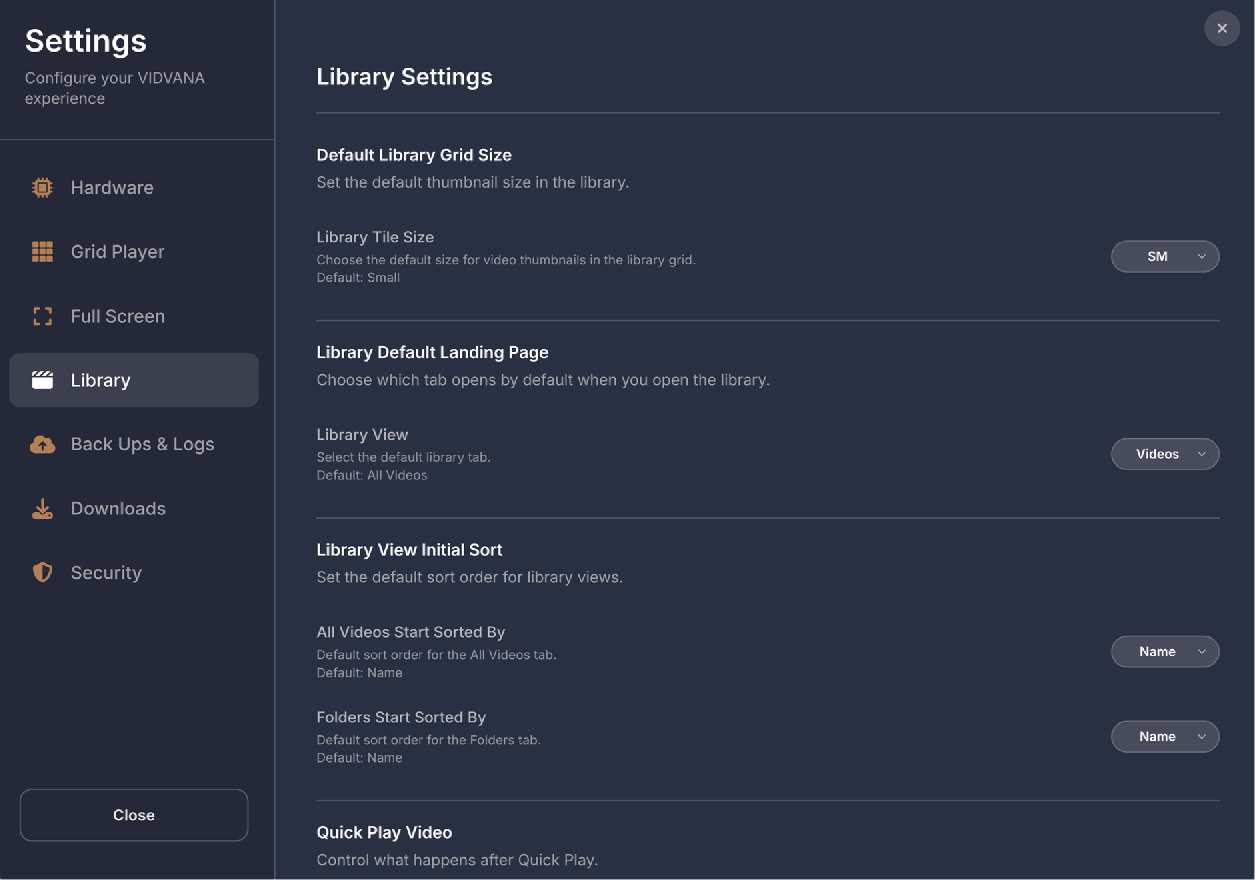The width and height of the screenshot is (1255, 880).
Task: Select the Full Screen label in sidebar
Action: point(117,316)
